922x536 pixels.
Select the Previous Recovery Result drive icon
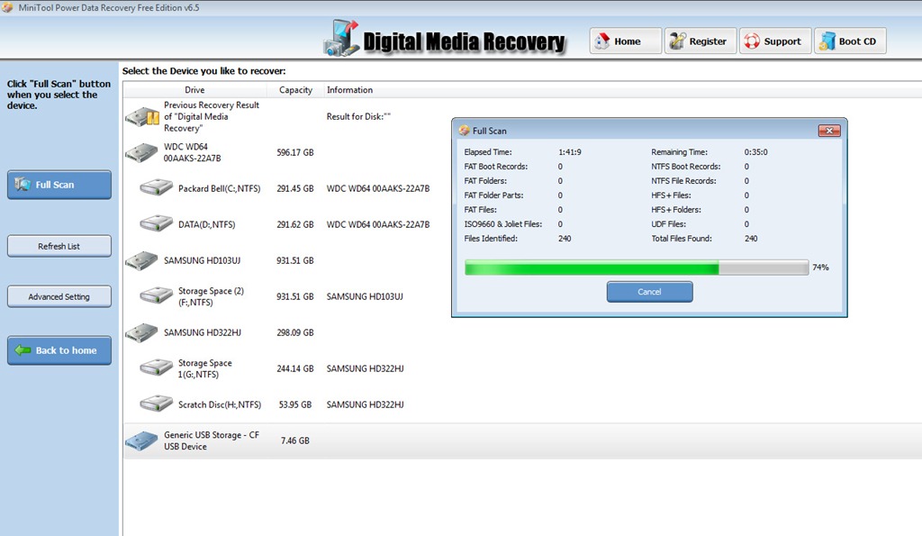point(142,116)
